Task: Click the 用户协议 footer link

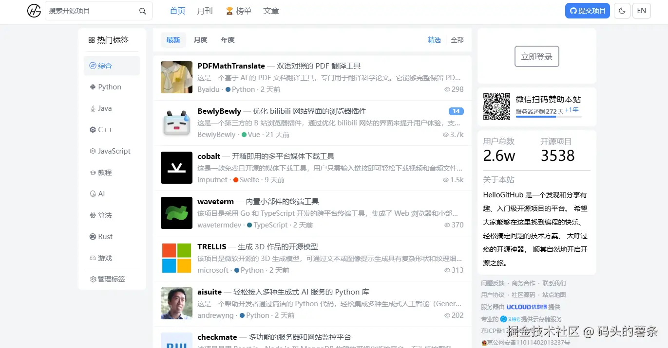Action: point(493,295)
